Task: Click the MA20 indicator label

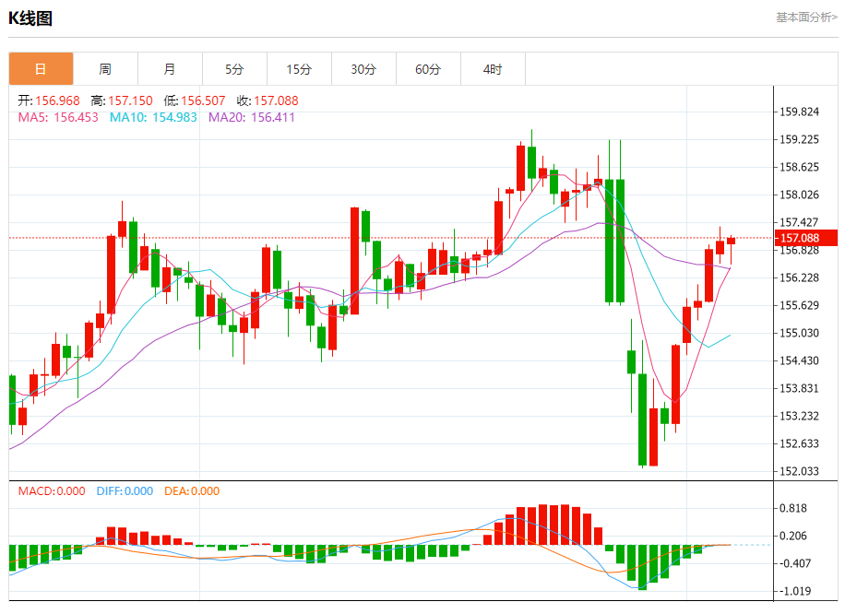Action: pyautogui.click(x=252, y=117)
